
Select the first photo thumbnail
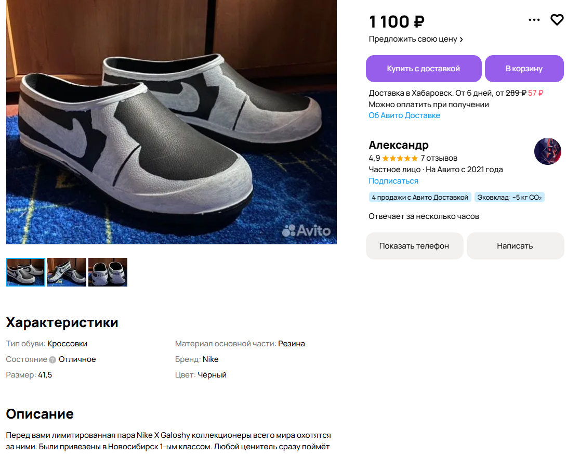point(26,272)
